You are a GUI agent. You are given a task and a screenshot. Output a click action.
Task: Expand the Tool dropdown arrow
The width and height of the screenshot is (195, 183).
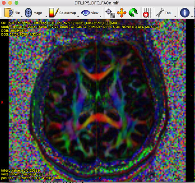tap(175, 17)
